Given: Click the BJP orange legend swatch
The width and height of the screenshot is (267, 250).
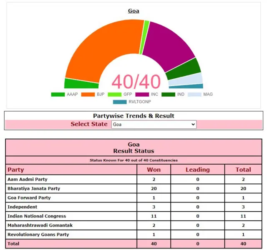Looking at the screenshot, I should (88, 95).
